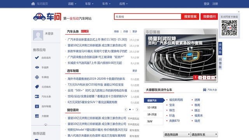Screen dimensions: 249x140
Task: Click the next arrow in 猜您喜欢
Action: click(137, 110)
